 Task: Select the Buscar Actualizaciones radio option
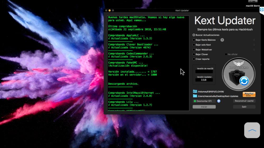[194, 35]
